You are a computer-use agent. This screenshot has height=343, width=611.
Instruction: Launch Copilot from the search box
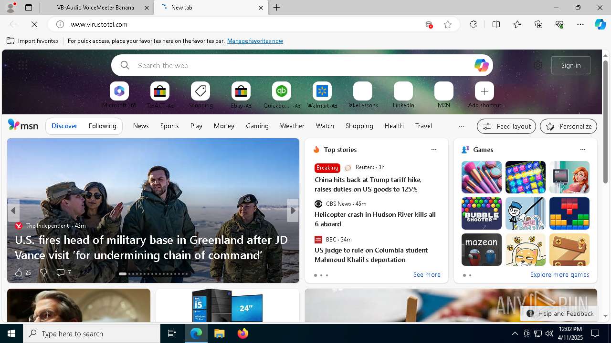[x=481, y=65]
